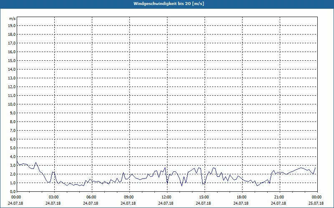The image size is (334, 208).
Task: Click the 'm/s' unit label on y-axis
Action: tap(13, 19)
